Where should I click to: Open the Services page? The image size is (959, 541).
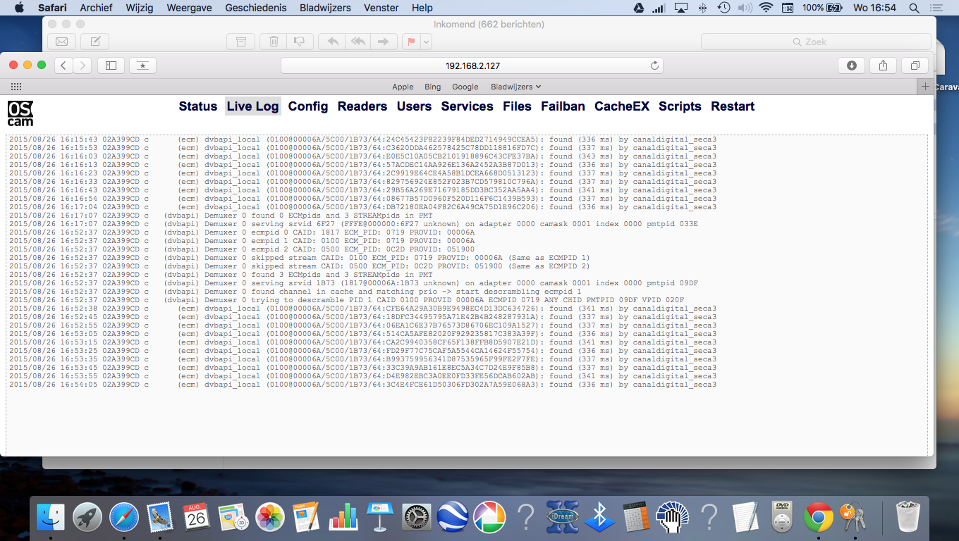(468, 106)
